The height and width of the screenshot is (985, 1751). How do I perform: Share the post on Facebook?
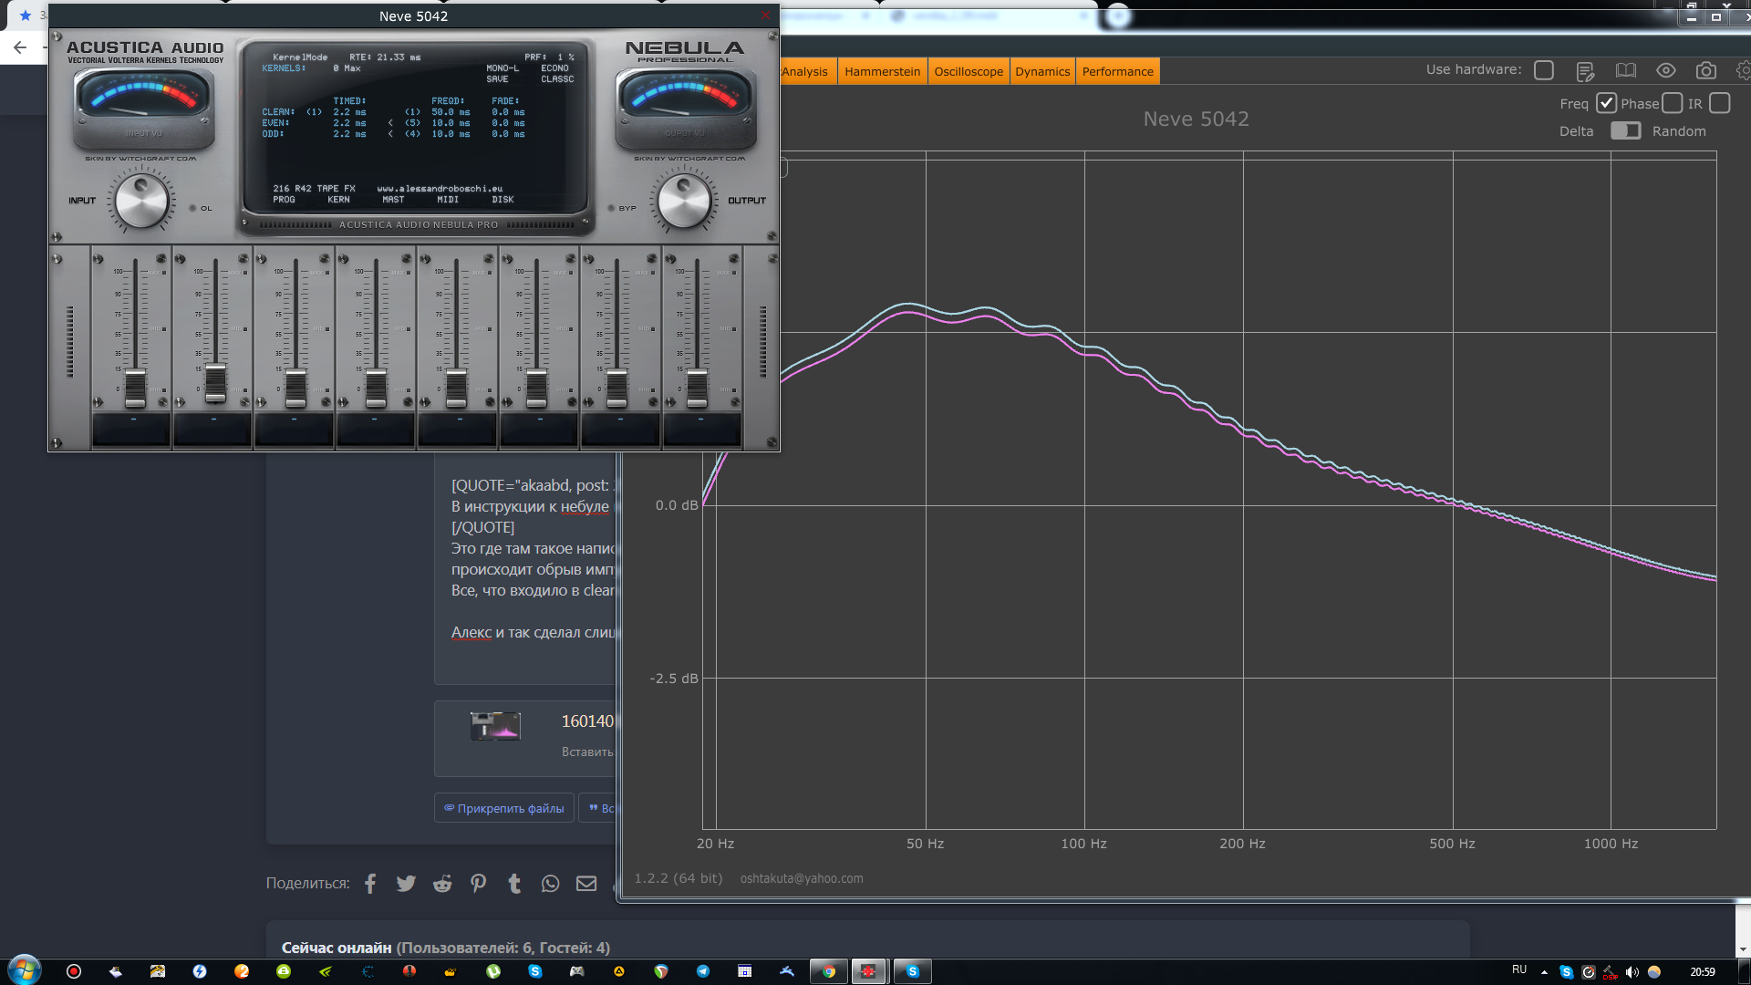(370, 883)
